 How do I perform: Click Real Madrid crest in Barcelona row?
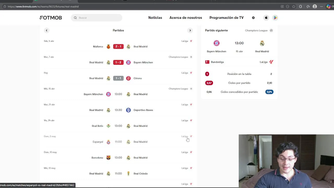click(128, 158)
